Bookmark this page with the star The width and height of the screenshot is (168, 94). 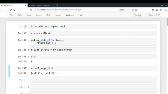click(x=136, y=10)
